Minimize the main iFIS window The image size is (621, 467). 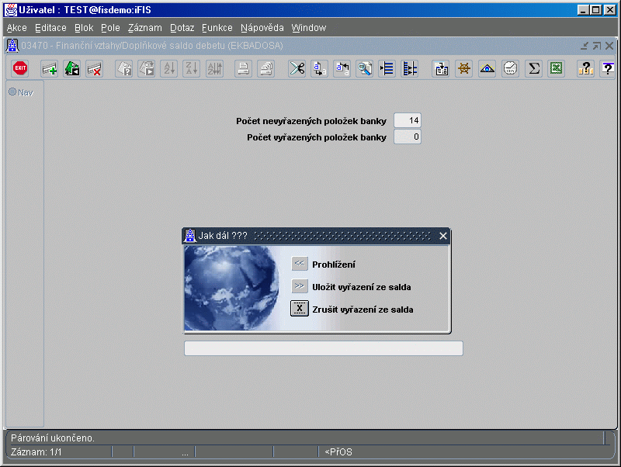(x=583, y=10)
